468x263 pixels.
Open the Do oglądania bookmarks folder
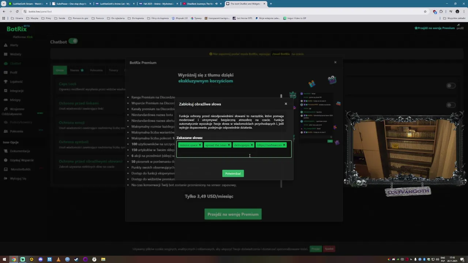pos(116,18)
